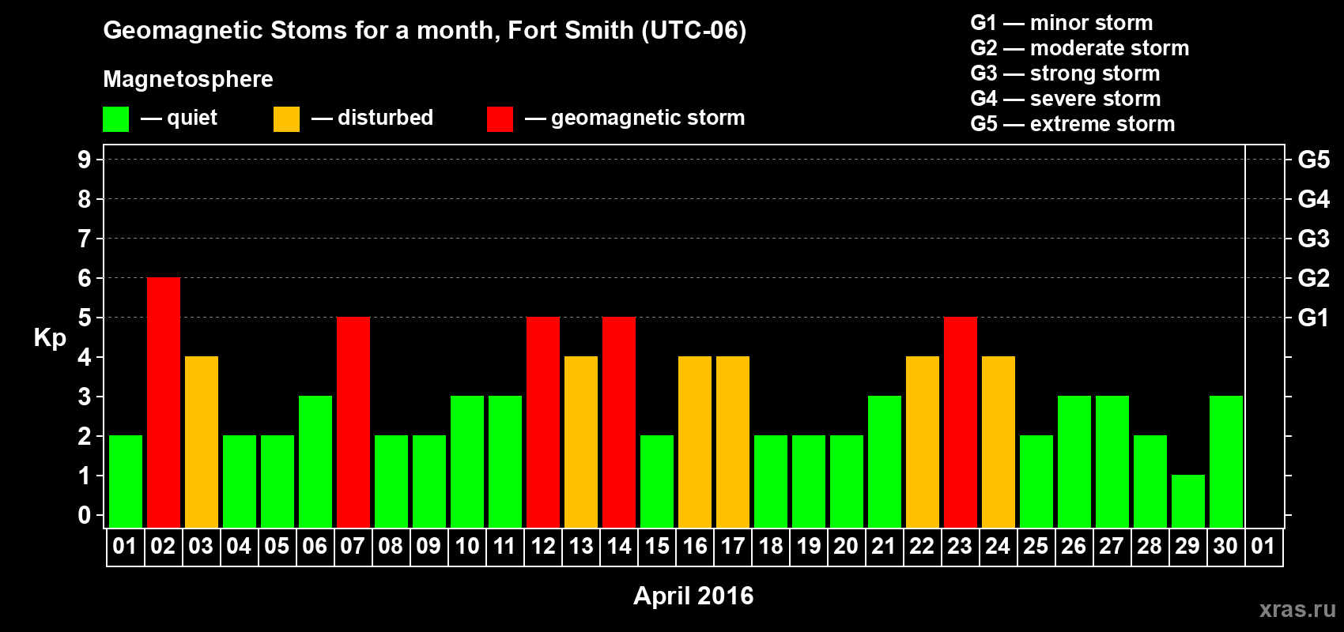Select the red bar for April 02
The width and height of the screenshot is (1344, 632).
pos(164,403)
